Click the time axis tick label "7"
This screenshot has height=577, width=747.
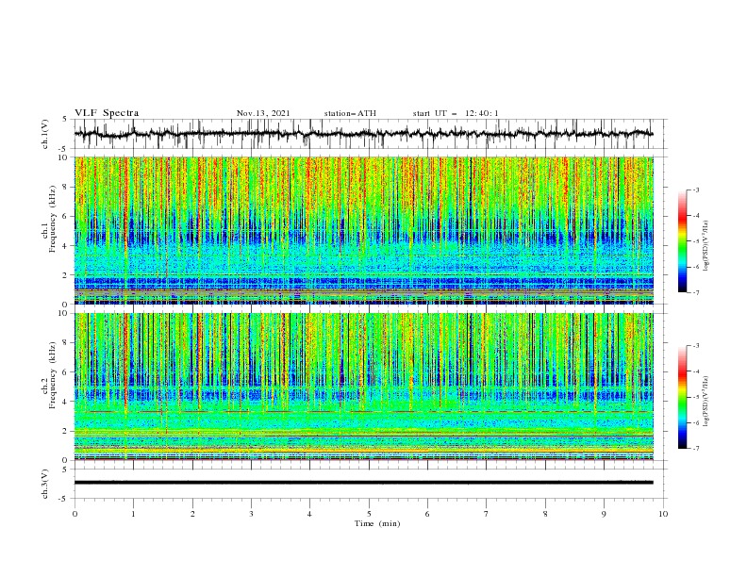click(487, 514)
